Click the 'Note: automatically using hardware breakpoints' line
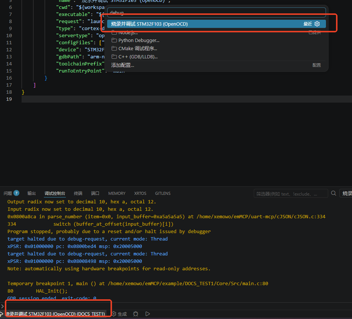 coord(109,268)
